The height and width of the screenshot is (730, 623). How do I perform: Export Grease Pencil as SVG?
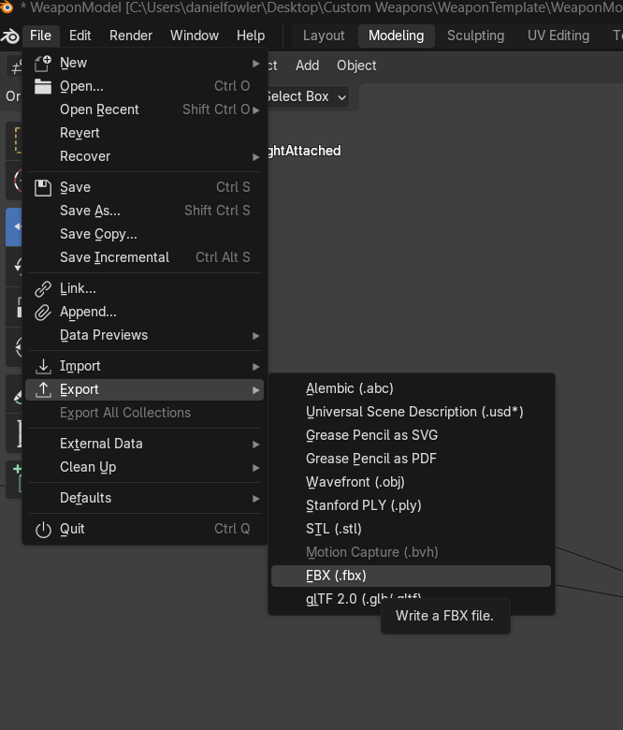(411, 435)
